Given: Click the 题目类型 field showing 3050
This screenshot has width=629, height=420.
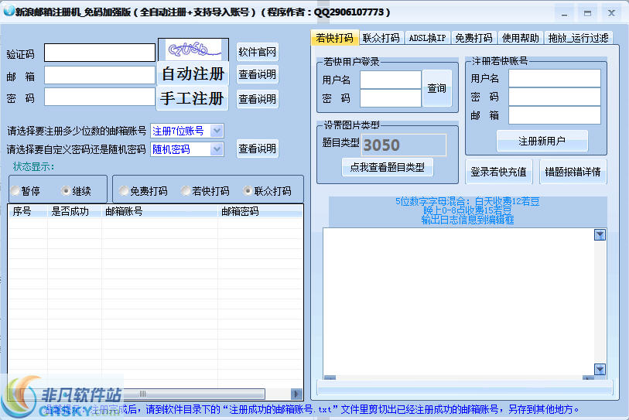Looking at the screenshot, I should (x=404, y=145).
